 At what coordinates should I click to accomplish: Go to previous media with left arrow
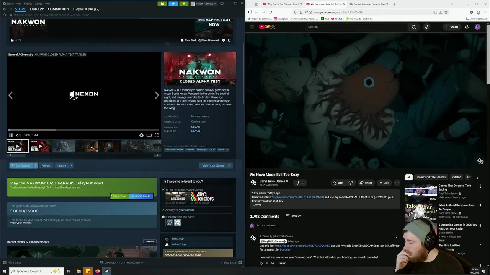coord(10,95)
